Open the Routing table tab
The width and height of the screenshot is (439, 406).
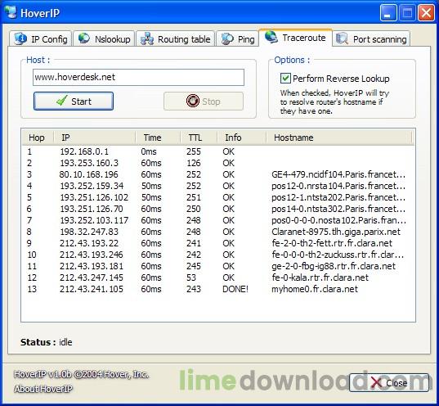(x=176, y=38)
